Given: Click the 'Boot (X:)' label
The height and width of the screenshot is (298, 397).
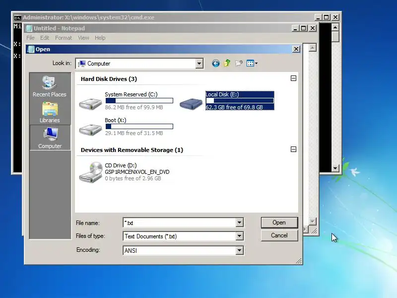Looking at the screenshot, I should 116,120.
